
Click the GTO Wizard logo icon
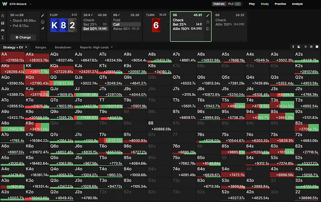pos(5,4)
